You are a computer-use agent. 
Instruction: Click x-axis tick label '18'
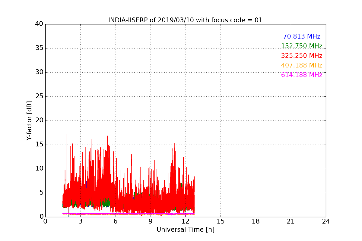coord(256,221)
